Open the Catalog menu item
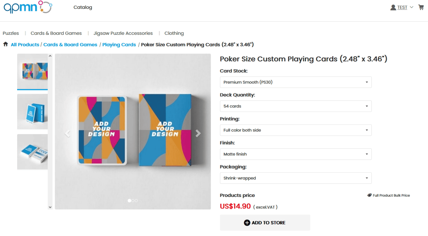Screen dimensions: 428x236 coord(83,7)
